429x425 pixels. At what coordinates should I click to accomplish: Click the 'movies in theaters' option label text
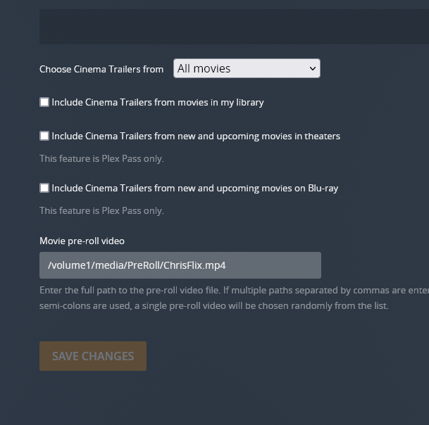coord(196,136)
